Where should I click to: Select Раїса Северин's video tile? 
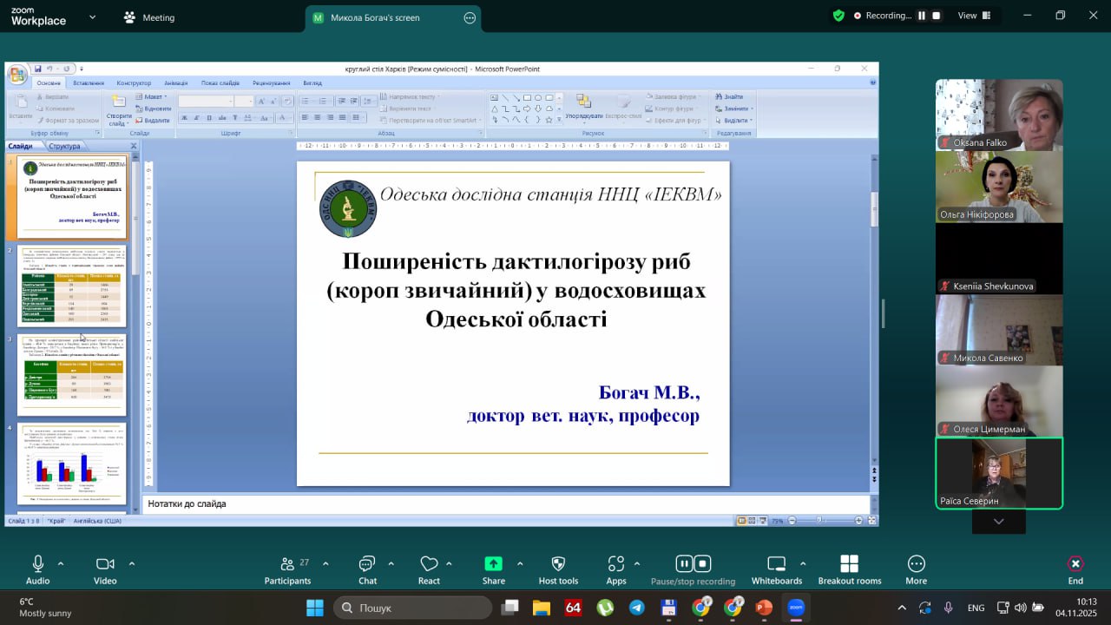999,472
